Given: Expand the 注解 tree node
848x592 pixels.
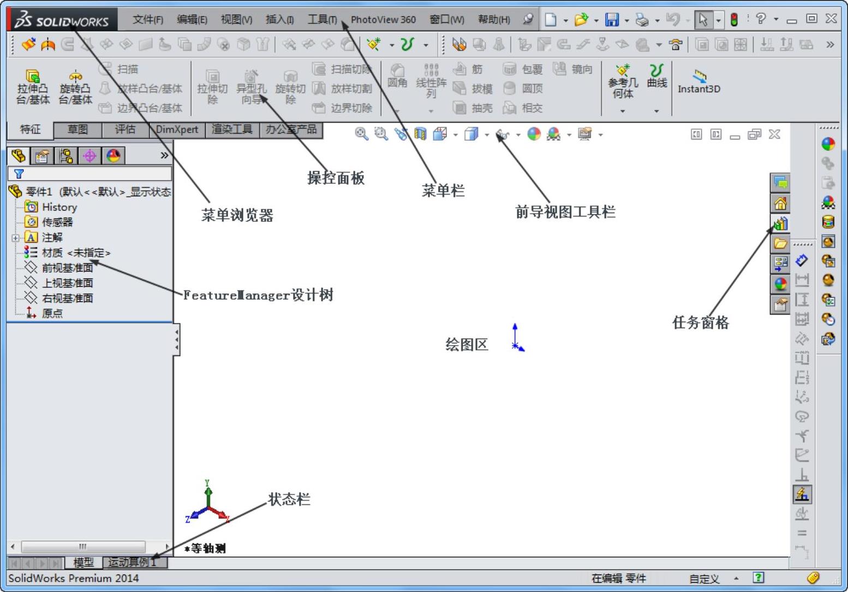Looking at the screenshot, I should point(16,238).
